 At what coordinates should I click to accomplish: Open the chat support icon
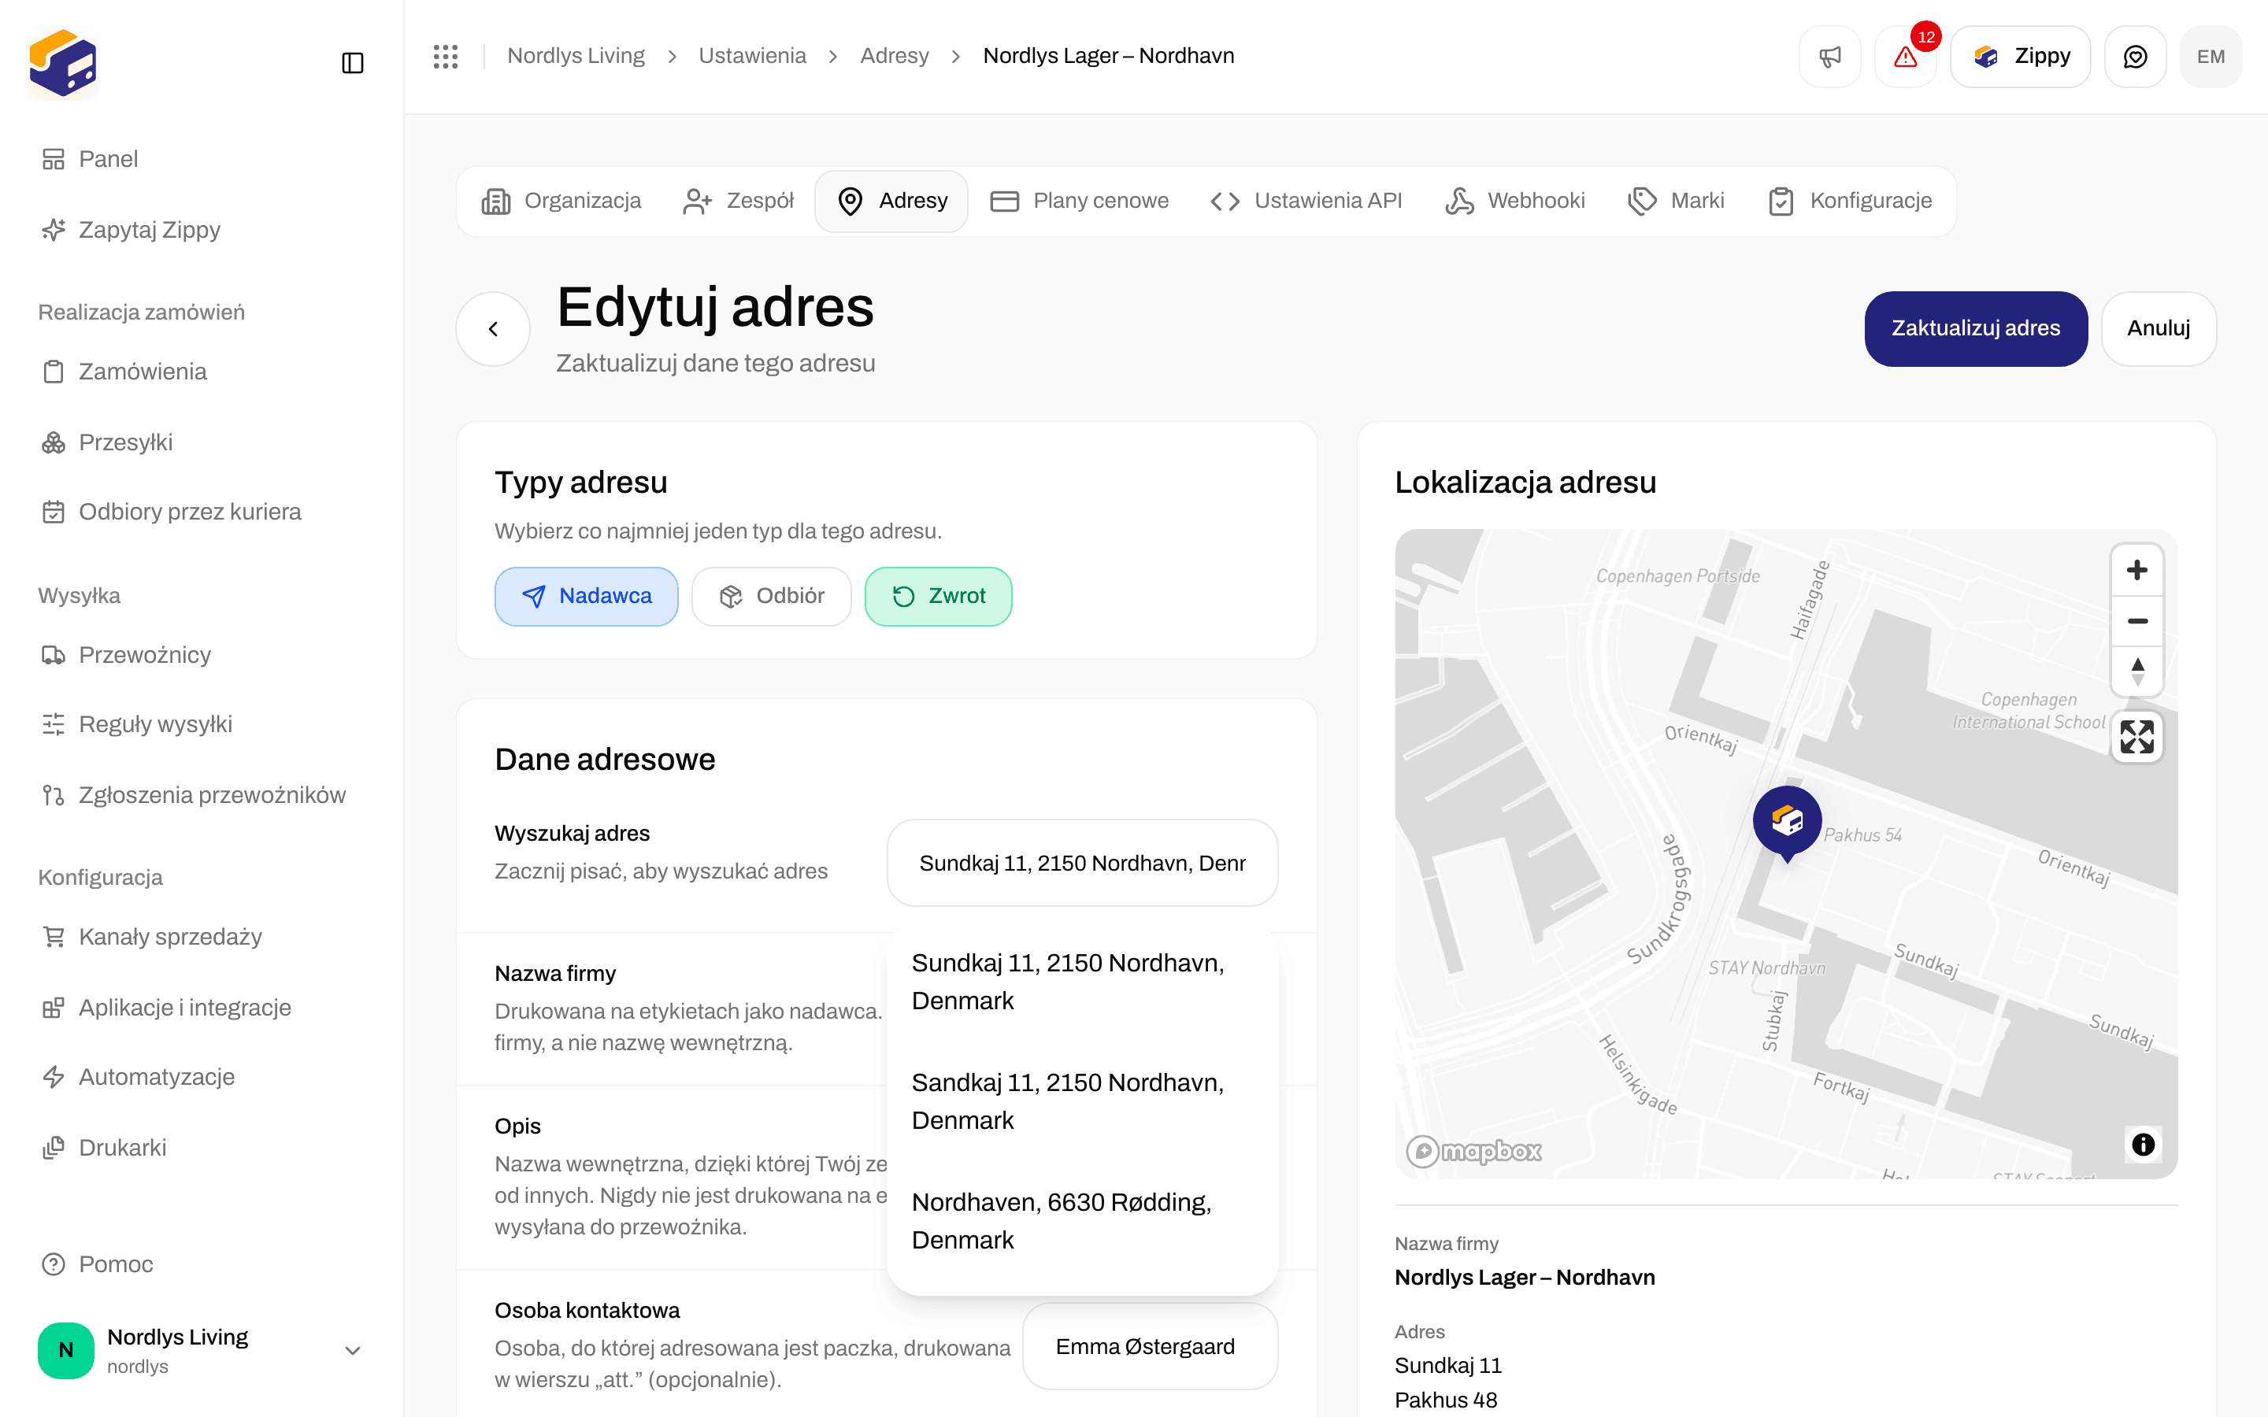tap(2135, 56)
